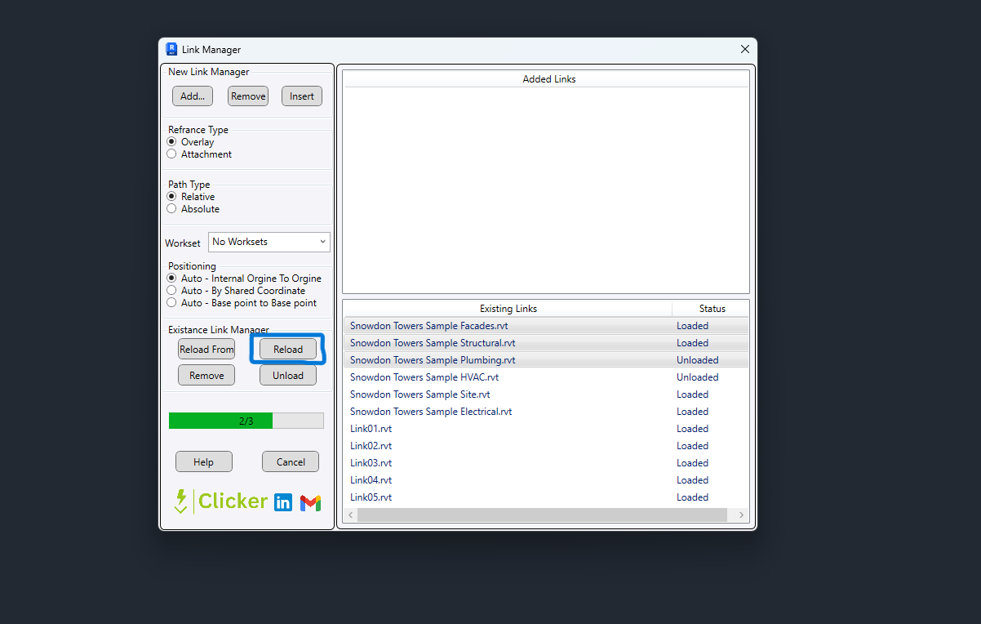Click the Reload From button
Screen dimensions: 981x624
coord(206,350)
